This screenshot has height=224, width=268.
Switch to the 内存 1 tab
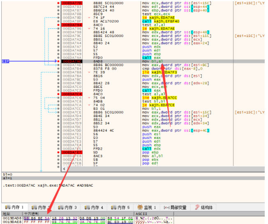point(14,207)
